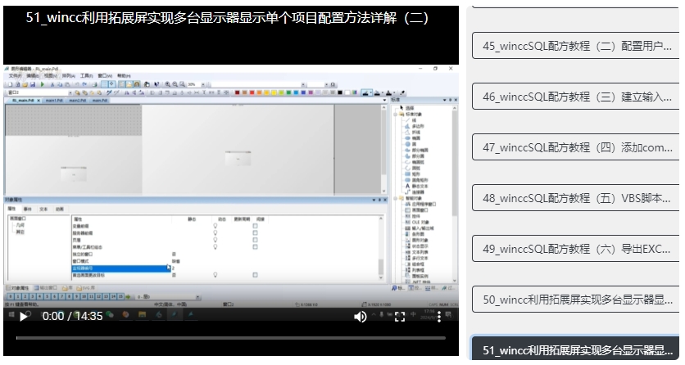Toggle the indirect checkbox in 变量前缀 row
Image resolution: width=685 pixels, height=365 pixels.
255,226
